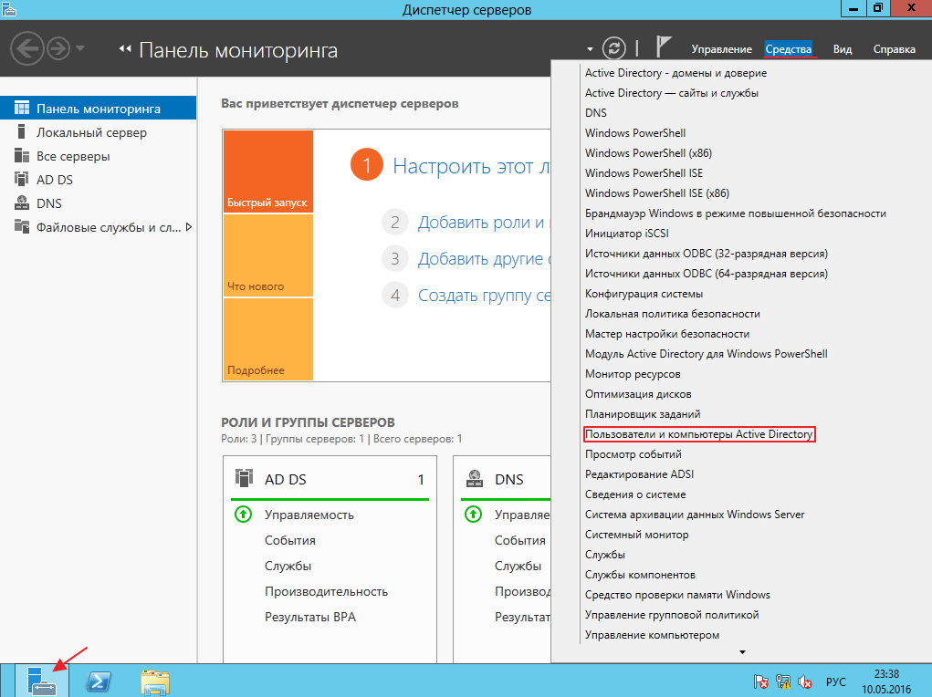Open the Вид menu
The height and width of the screenshot is (697, 932).
click(842, 49)
